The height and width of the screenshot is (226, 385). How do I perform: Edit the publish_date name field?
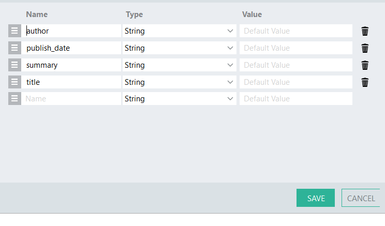tap(71, 48)
